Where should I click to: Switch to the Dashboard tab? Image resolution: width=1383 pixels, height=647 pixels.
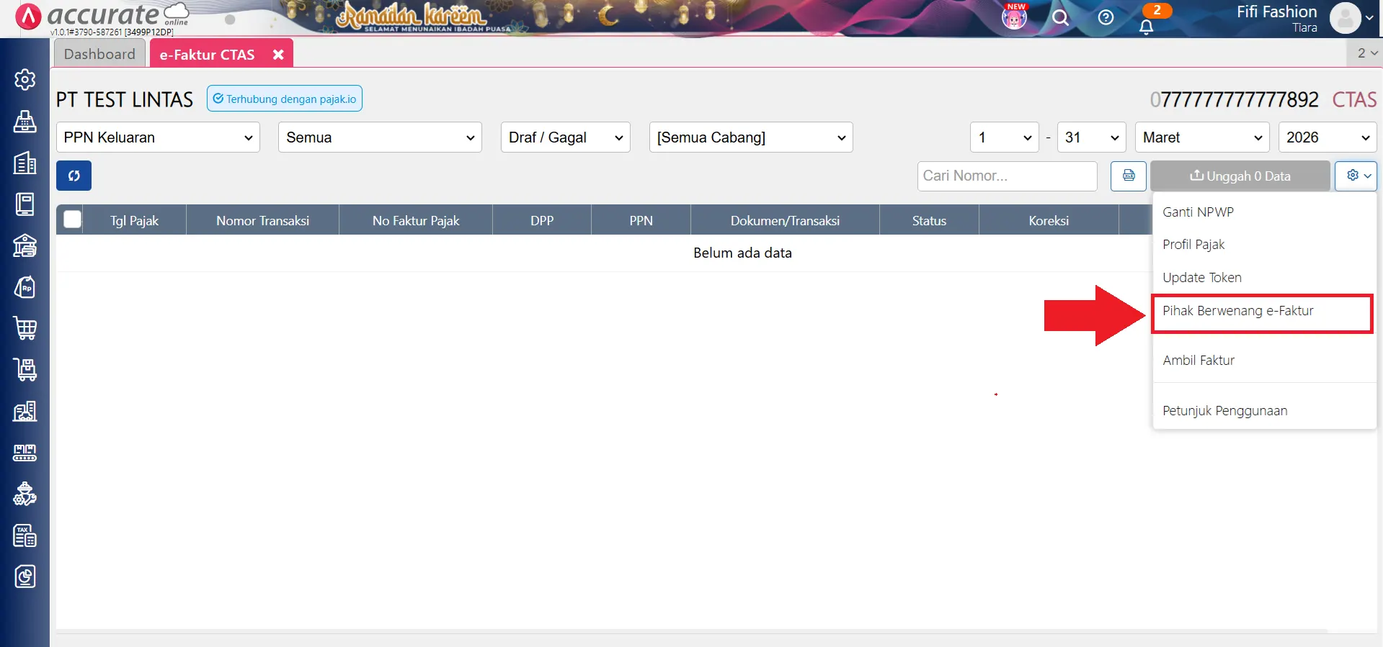click(99, 54)
